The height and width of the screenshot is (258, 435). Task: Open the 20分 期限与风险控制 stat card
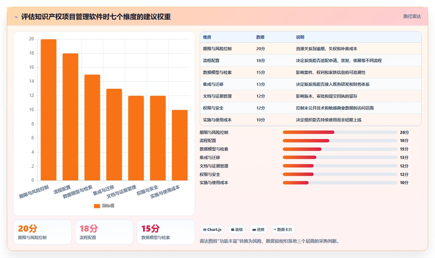click(42, 232)
